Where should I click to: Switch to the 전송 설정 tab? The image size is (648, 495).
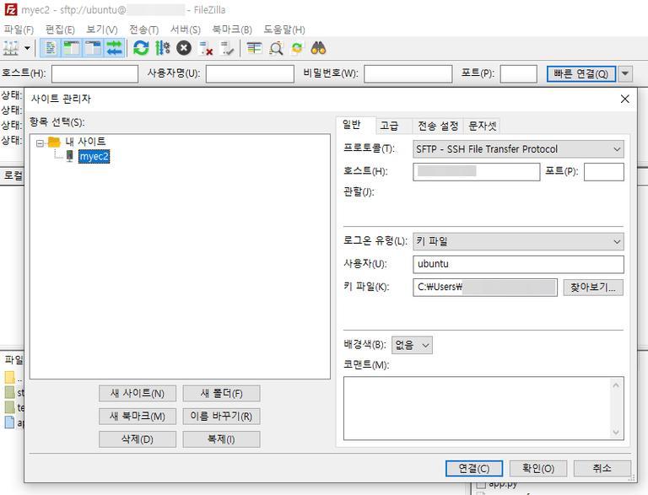pos(437,126)
